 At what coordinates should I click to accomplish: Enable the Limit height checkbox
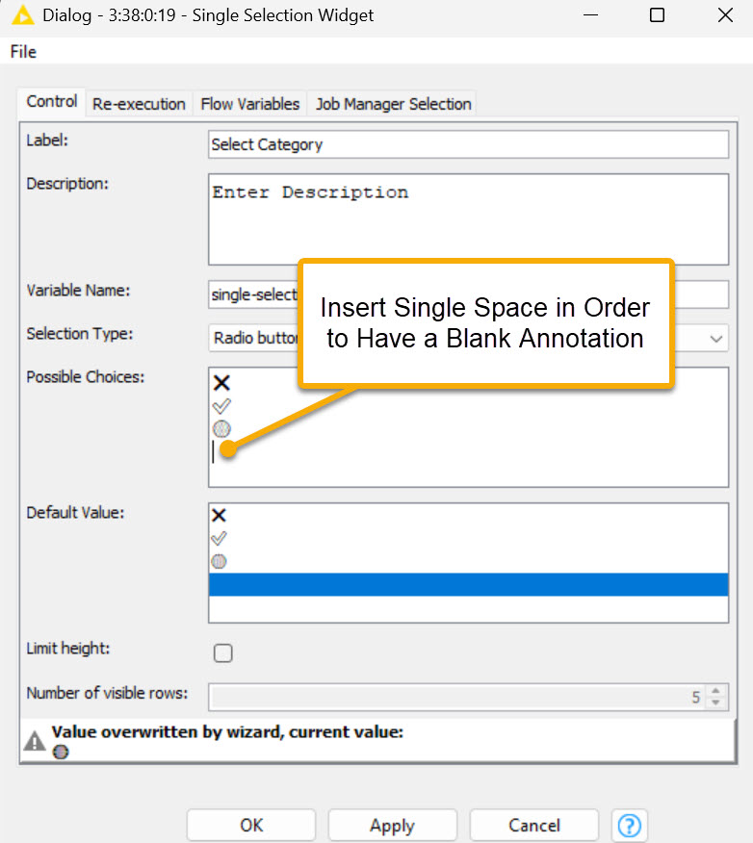pos(223,653)
